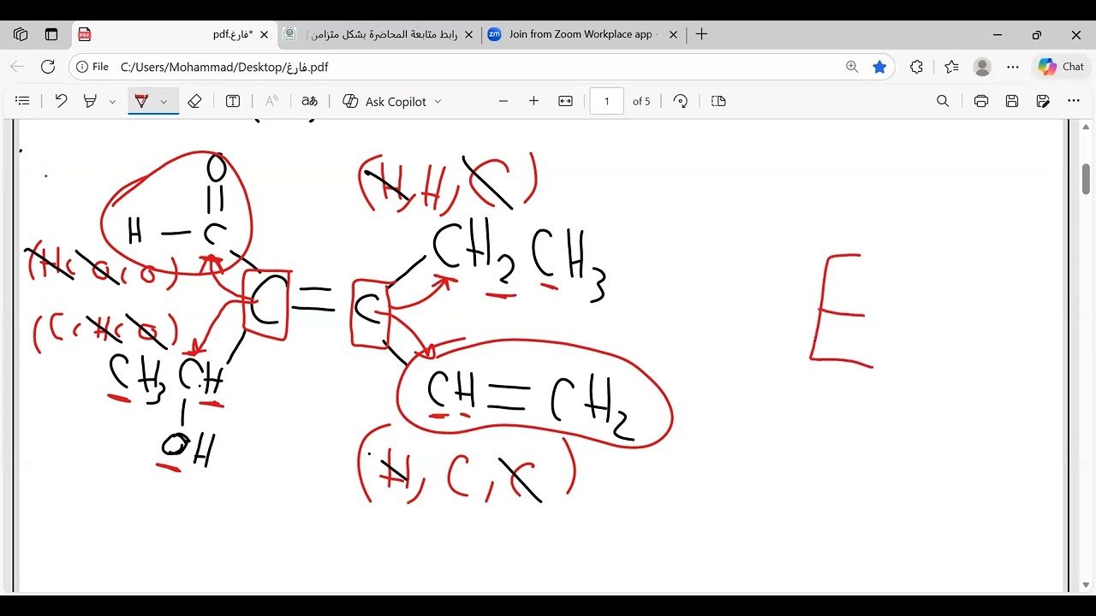Open the Workspaces icon
The width and height of the screenshot is (1096, 616).
tap(21, 34)
